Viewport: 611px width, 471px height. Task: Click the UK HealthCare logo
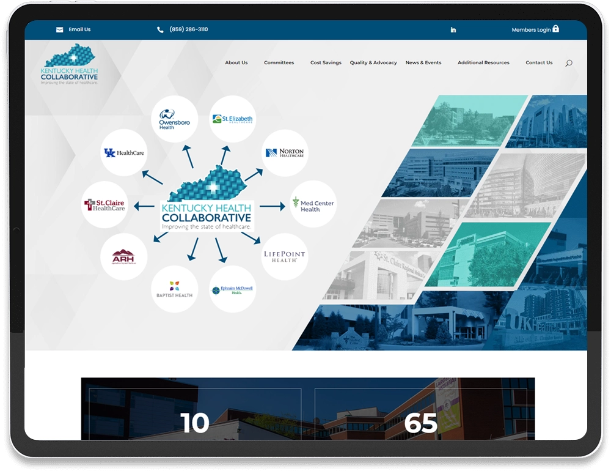(123, 152)
